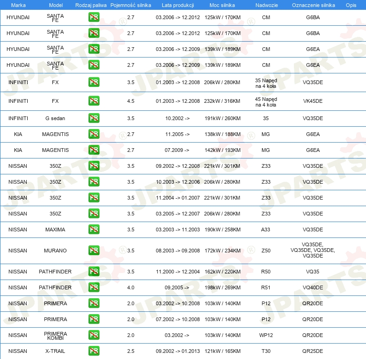Click the unleaded fuel icon for NISSAN MURANO

pos(94,251)
